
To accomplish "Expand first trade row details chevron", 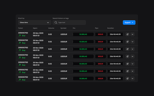I will 132,34.
